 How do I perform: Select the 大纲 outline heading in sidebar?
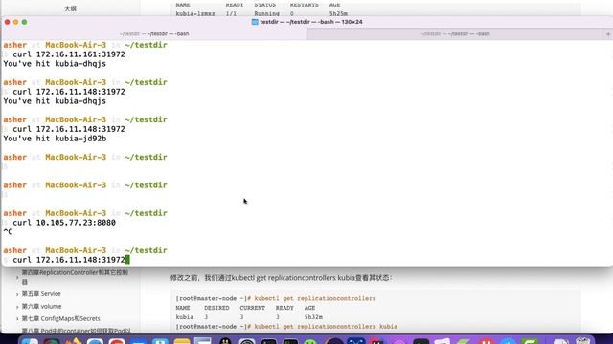[70, 9]
